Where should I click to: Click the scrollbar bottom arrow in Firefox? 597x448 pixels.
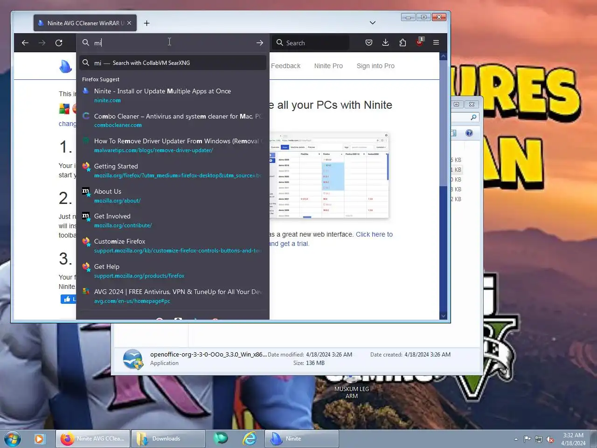coord(443,316)
